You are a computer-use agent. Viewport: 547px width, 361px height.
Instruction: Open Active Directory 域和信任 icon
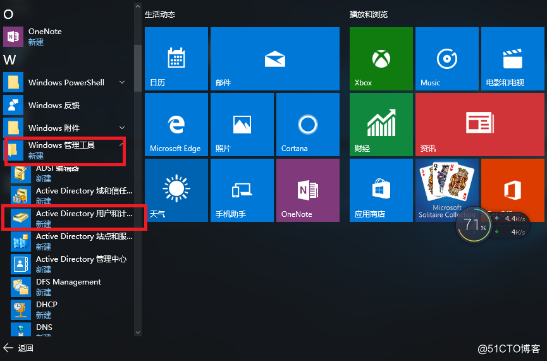point(21,195)
